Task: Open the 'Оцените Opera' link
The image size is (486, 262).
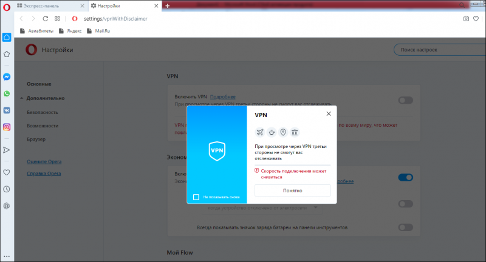Action: point(44,161)
